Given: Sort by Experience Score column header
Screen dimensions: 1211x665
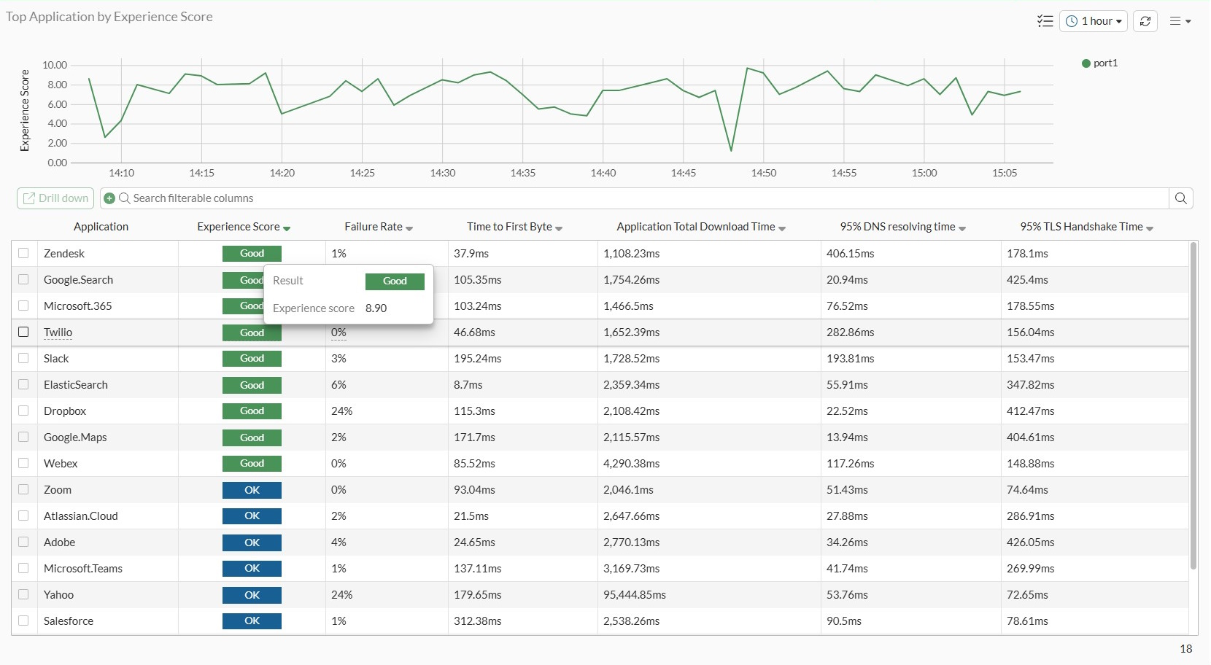Looking at the screenshot, I should [x=239, y=227].
